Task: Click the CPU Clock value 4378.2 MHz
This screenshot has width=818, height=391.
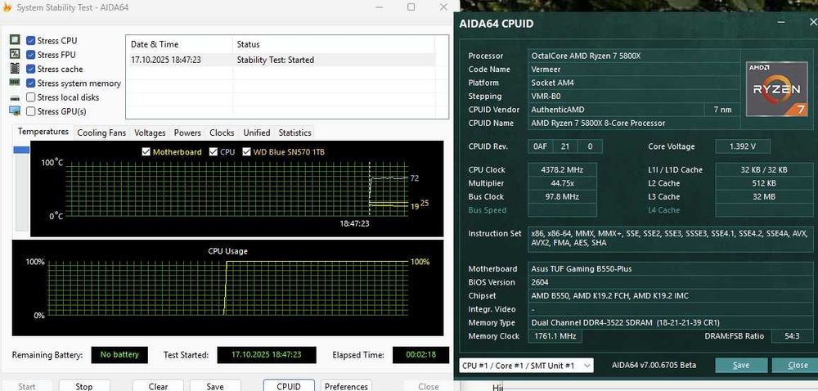Action: pyautogui.click(x=563, y=169)
